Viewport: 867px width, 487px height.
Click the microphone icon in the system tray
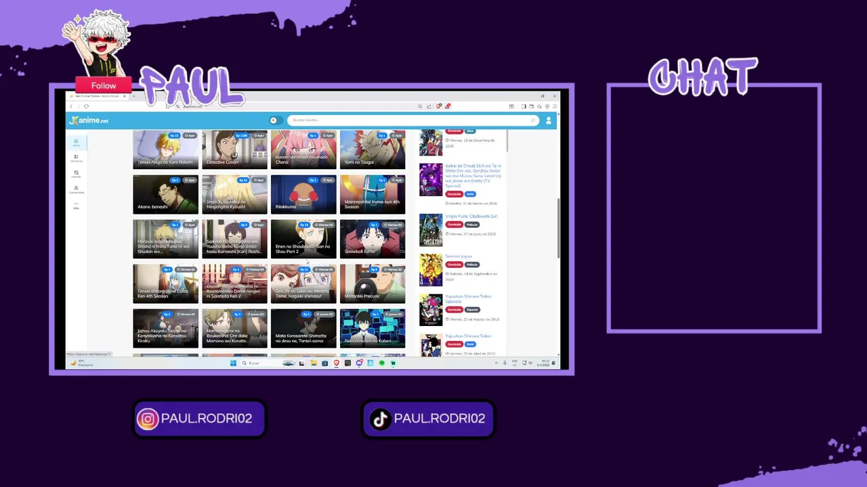[x=505, y=363]
